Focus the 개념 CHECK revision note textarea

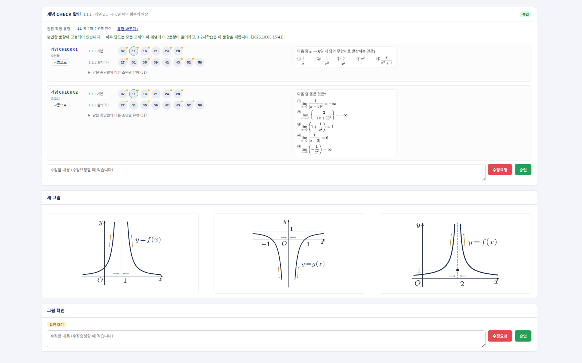(x=266, y=172)
